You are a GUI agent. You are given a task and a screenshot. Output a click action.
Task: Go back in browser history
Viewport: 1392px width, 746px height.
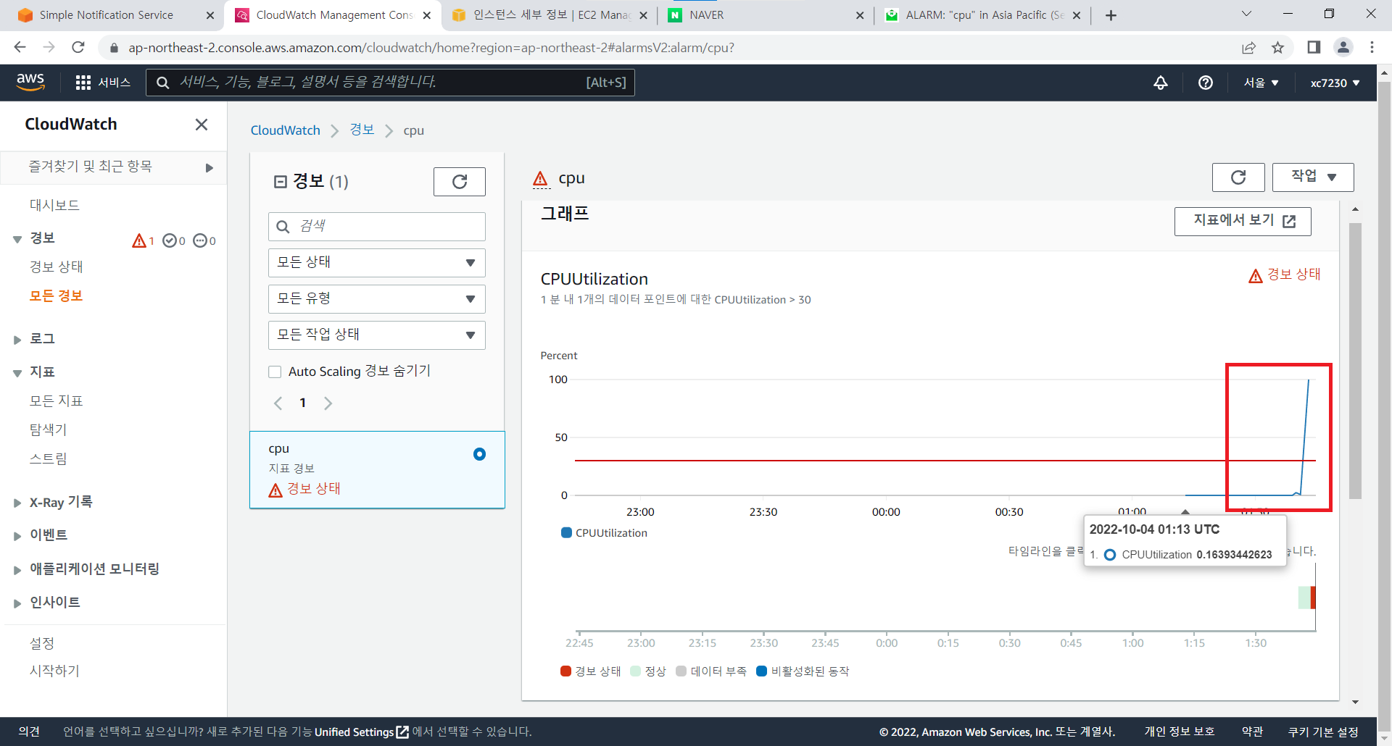20,48
